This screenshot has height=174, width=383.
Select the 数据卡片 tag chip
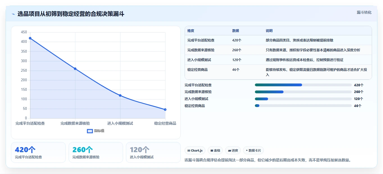coord(253,150)
